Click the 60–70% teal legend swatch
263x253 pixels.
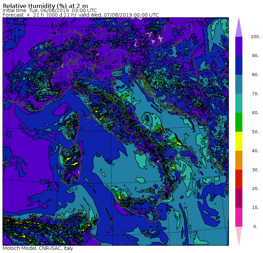point(239,103)
